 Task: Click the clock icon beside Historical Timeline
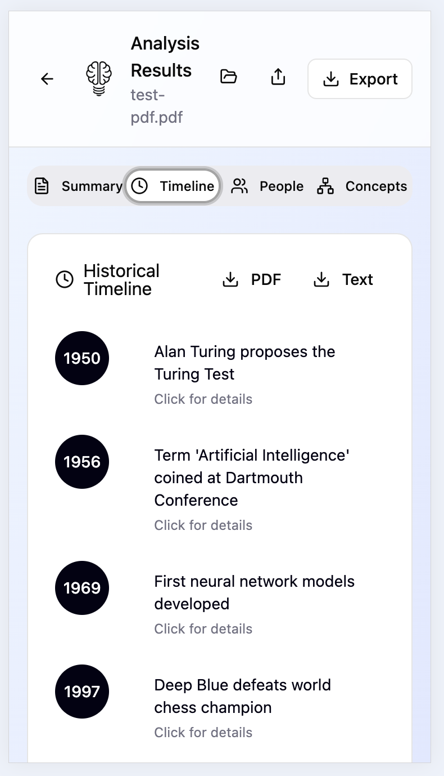click(x=65, y=279)
